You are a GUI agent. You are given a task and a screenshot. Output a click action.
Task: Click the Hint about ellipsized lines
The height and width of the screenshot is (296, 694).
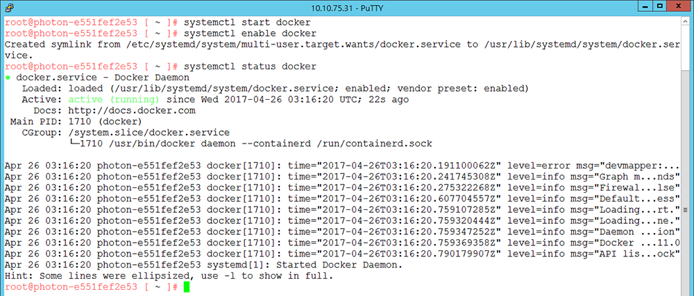(168, 277)
